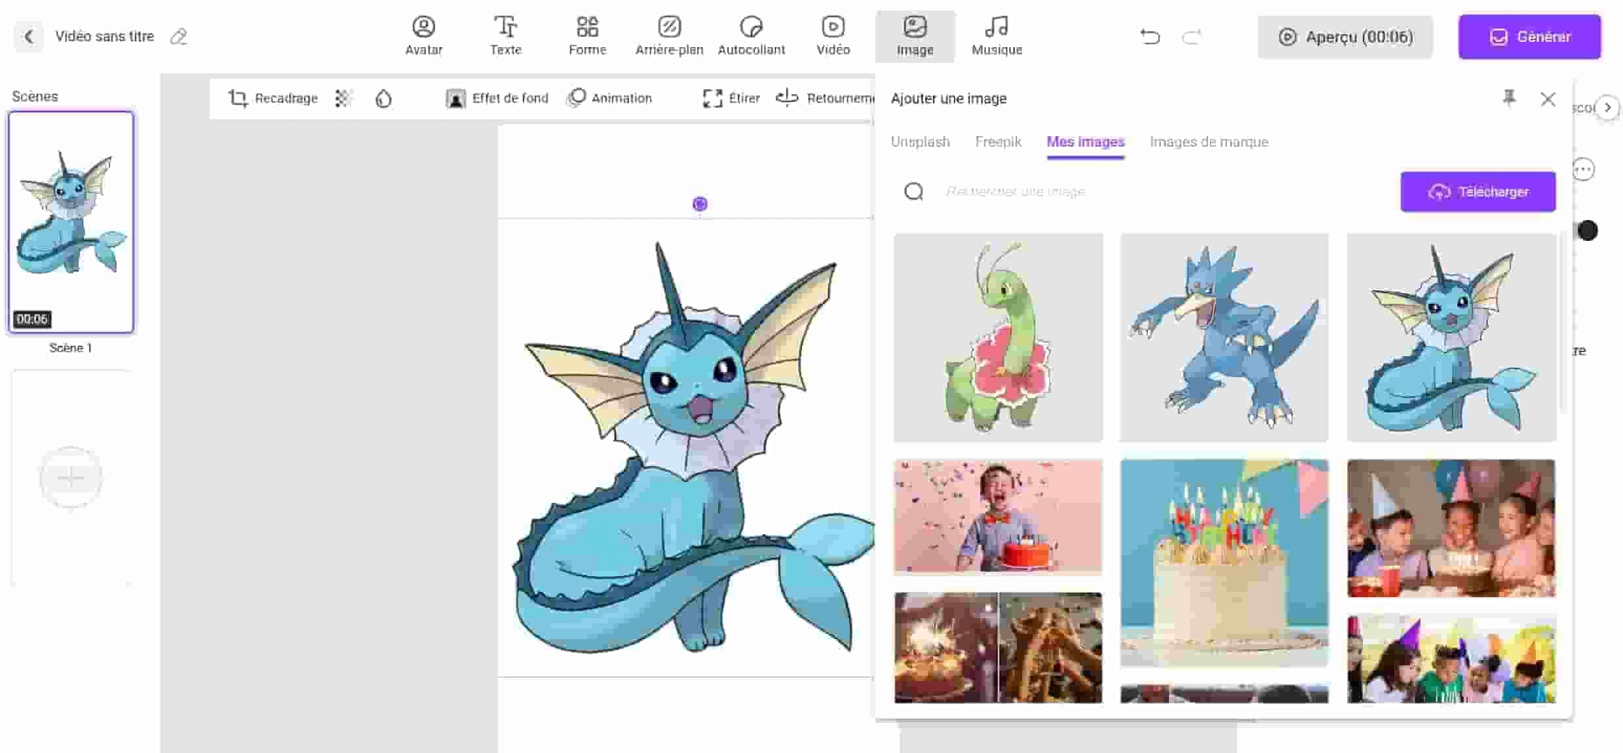Select the green flower-dinosaur Pokémon image
1623x753 pixels.
(x=998, y=337)
